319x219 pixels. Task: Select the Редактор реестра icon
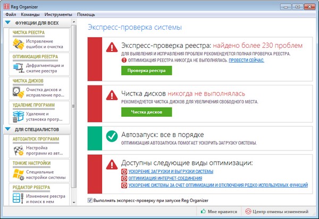(x=16, y=198)
